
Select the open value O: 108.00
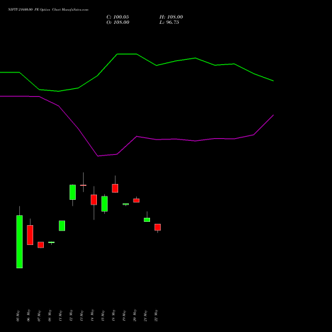point(118,23)
